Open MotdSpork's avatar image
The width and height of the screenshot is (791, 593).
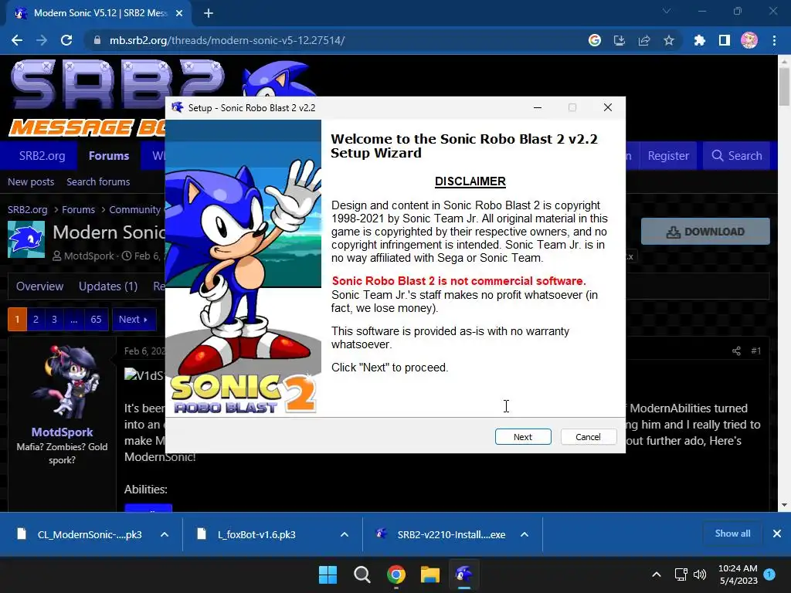tap(65, 382)
